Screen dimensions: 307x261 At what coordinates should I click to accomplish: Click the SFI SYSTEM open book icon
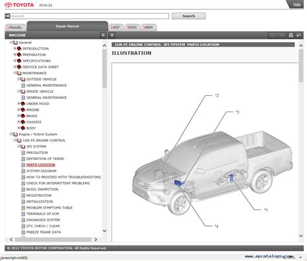point(23,146)
